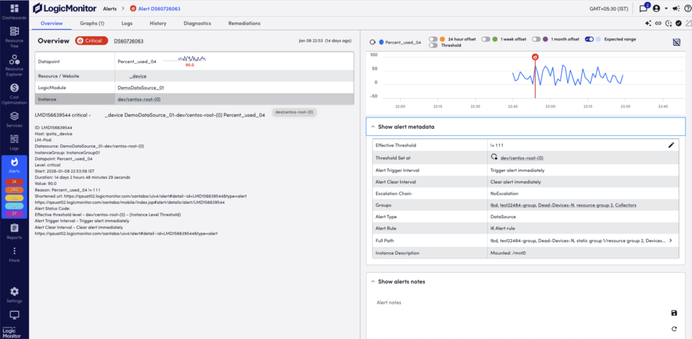
Task: Click the pencil icon to edit Effective Threshold
Action: (x=671, y=145)
